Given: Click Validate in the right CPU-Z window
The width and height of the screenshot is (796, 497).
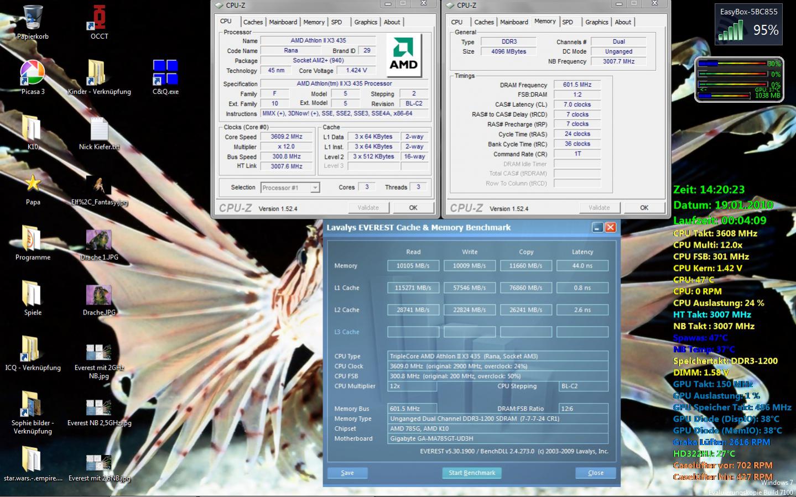Looking at the screenshot, I should 600,208.
